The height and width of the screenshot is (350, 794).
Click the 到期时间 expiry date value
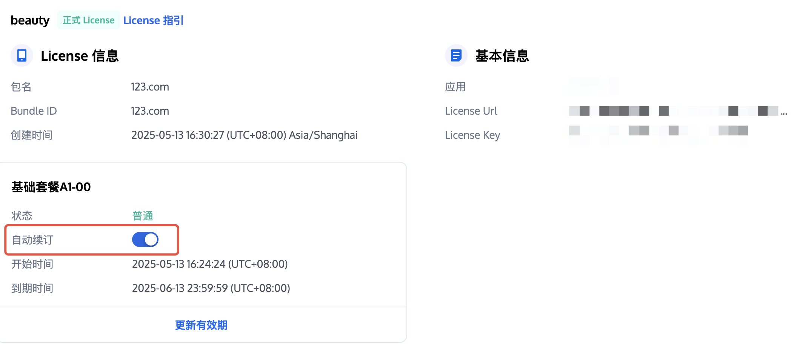(211, 288)
